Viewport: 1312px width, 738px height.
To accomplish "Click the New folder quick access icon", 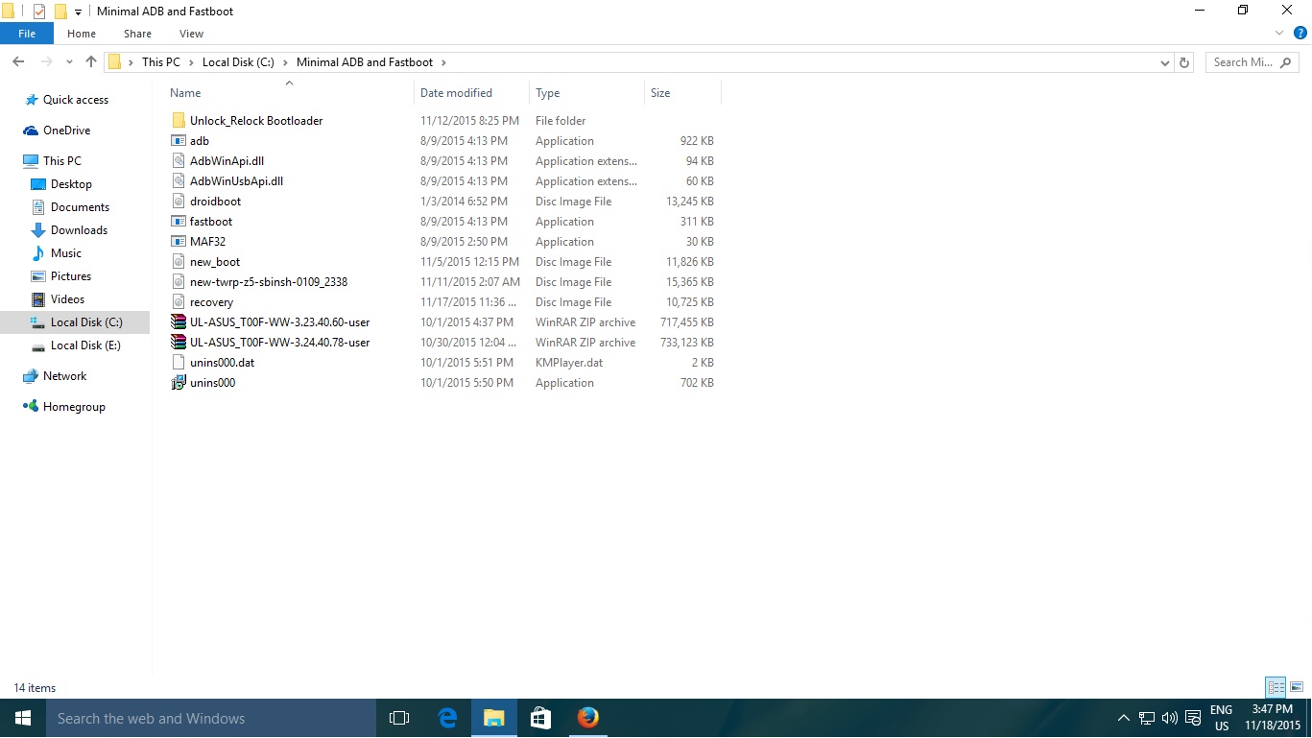I will pyautogui.click(x=60, y=12).
